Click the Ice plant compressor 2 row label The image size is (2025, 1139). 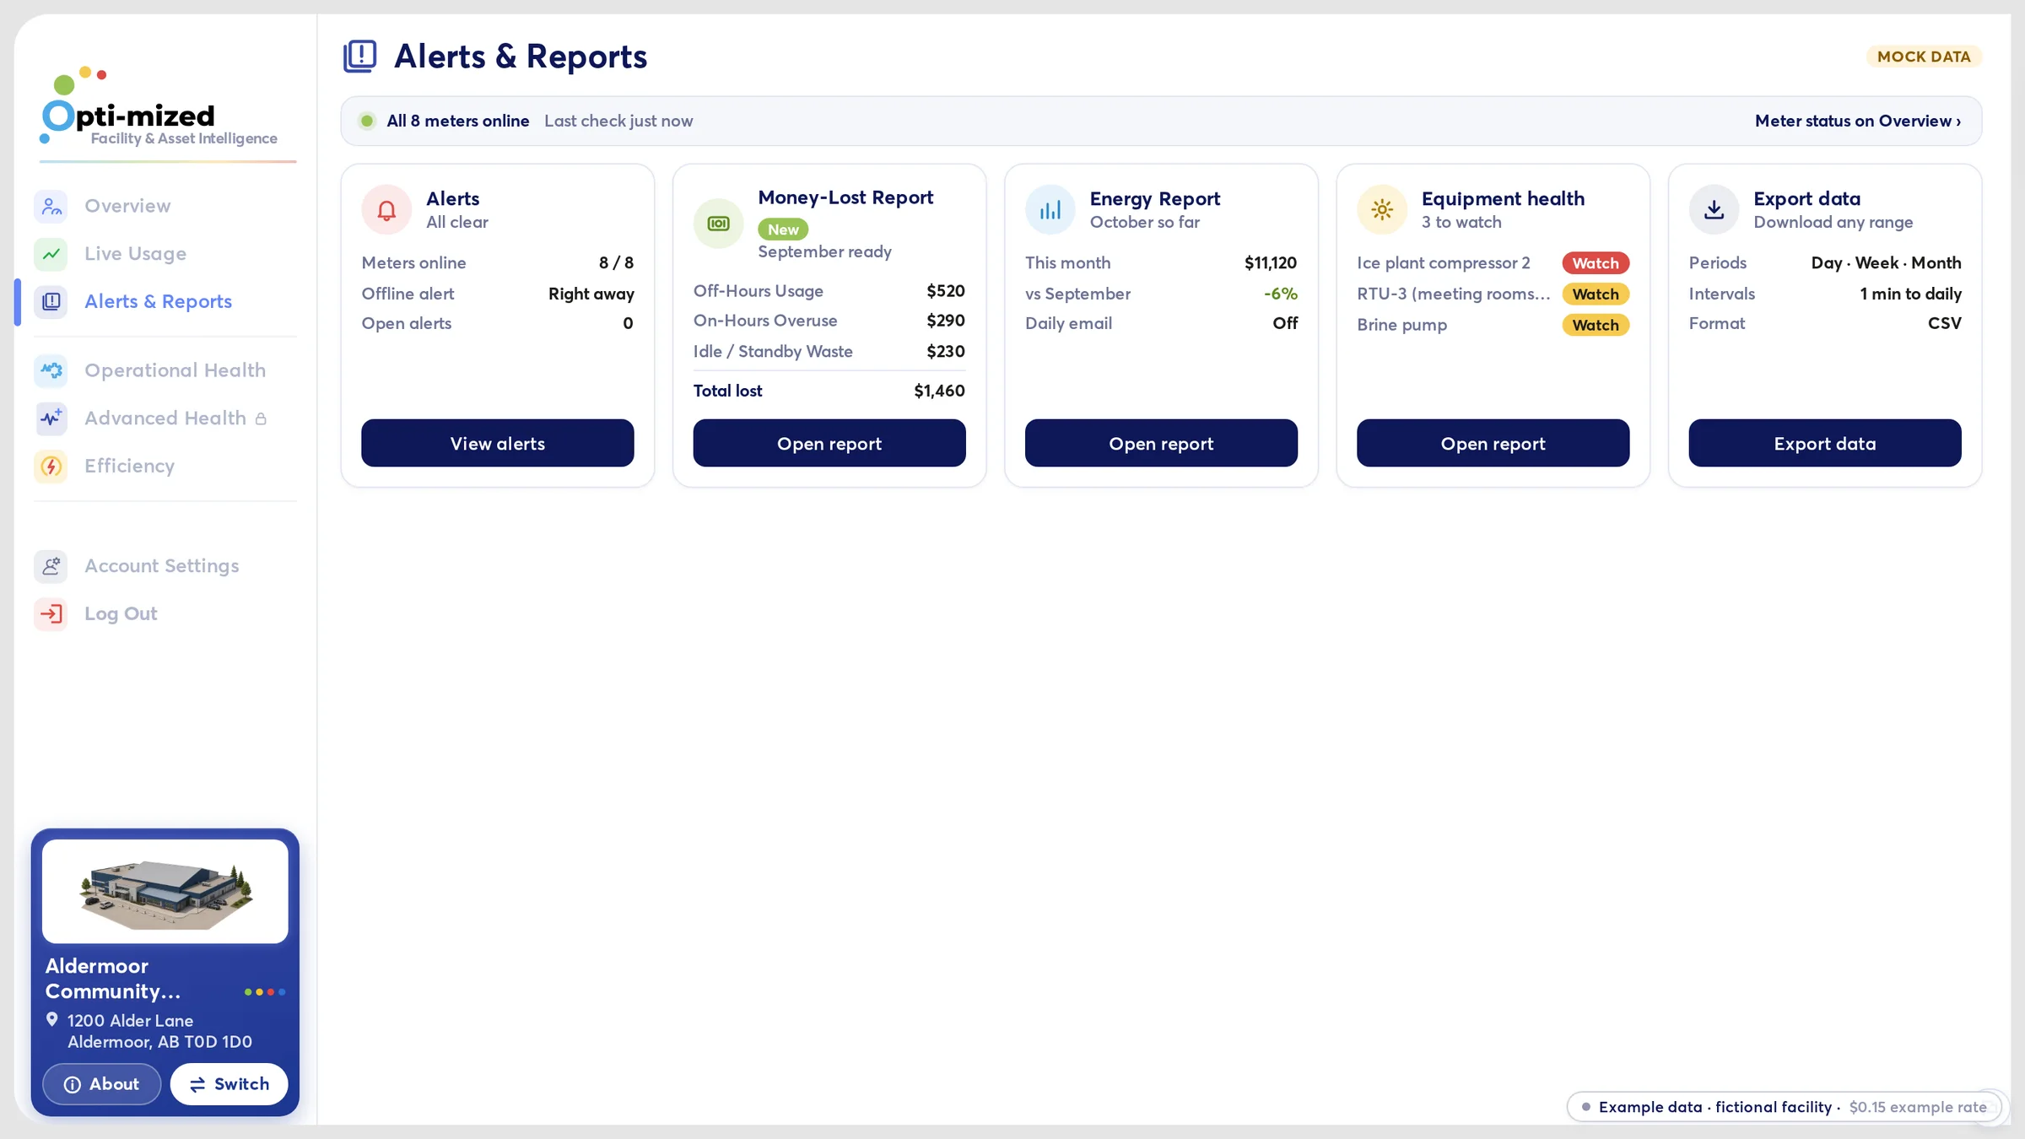(1443, 263)
